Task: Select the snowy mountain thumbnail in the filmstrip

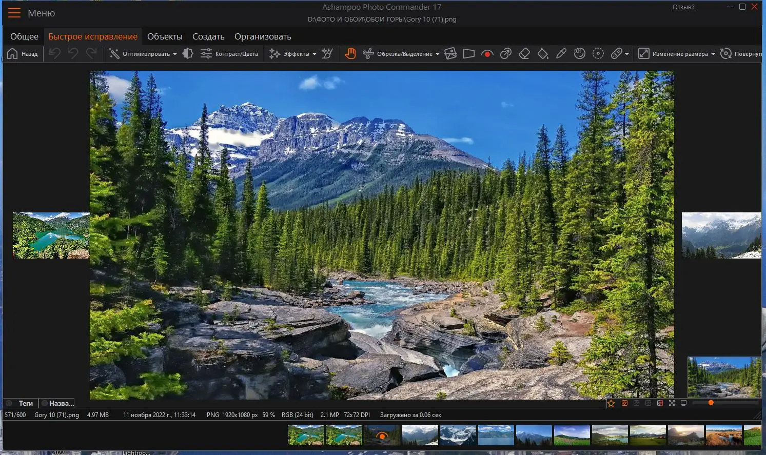Action: pos(457,434)
